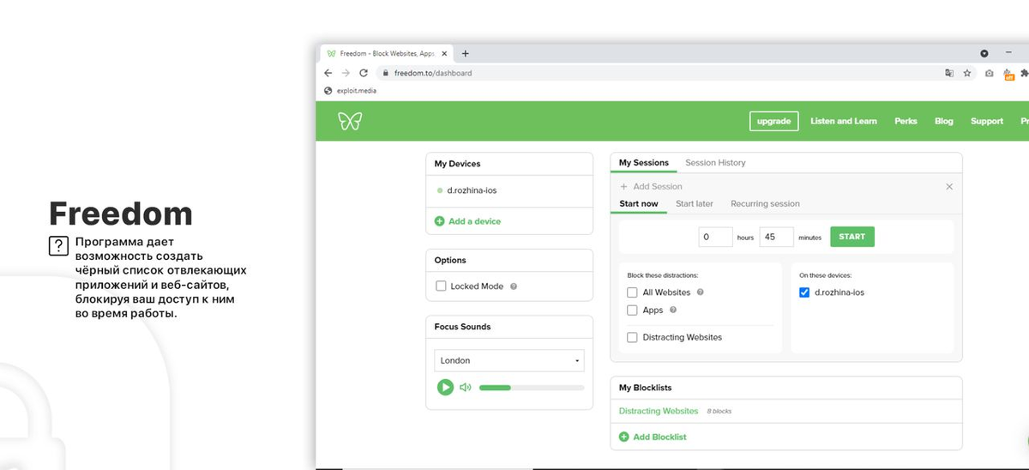Click the extension with orange off badge
This screenshot has height=470, width=1029.
[x=1008, y=74]
